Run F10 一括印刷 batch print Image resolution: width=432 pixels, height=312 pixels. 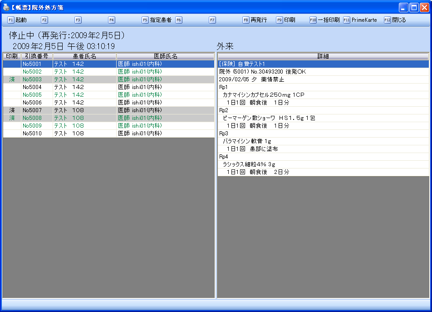click(x=324, y=20)
